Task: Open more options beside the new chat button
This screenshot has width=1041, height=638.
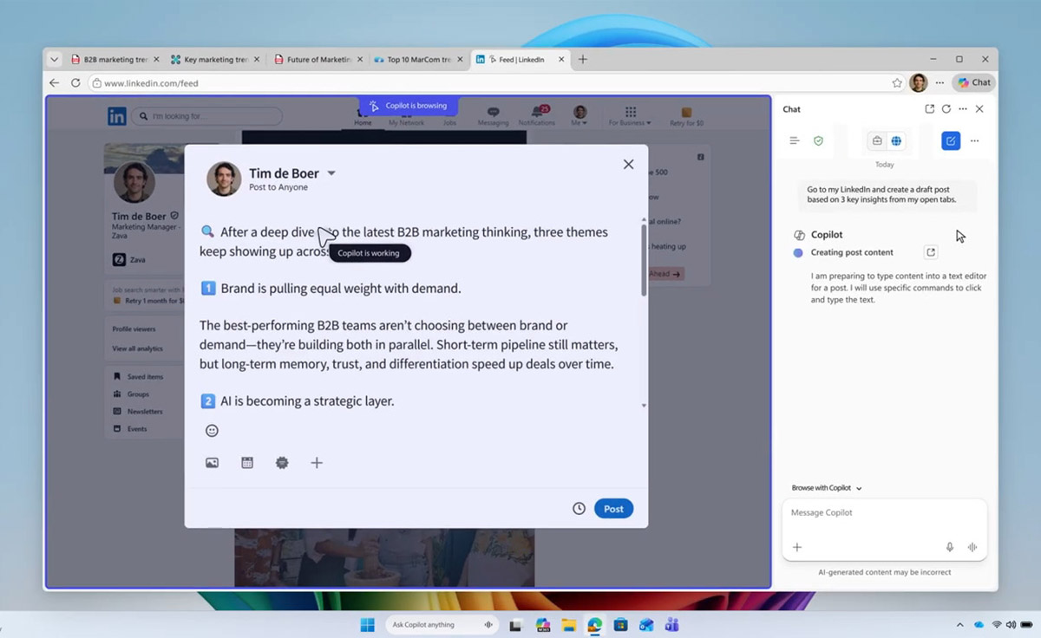Action: (974, 140)
